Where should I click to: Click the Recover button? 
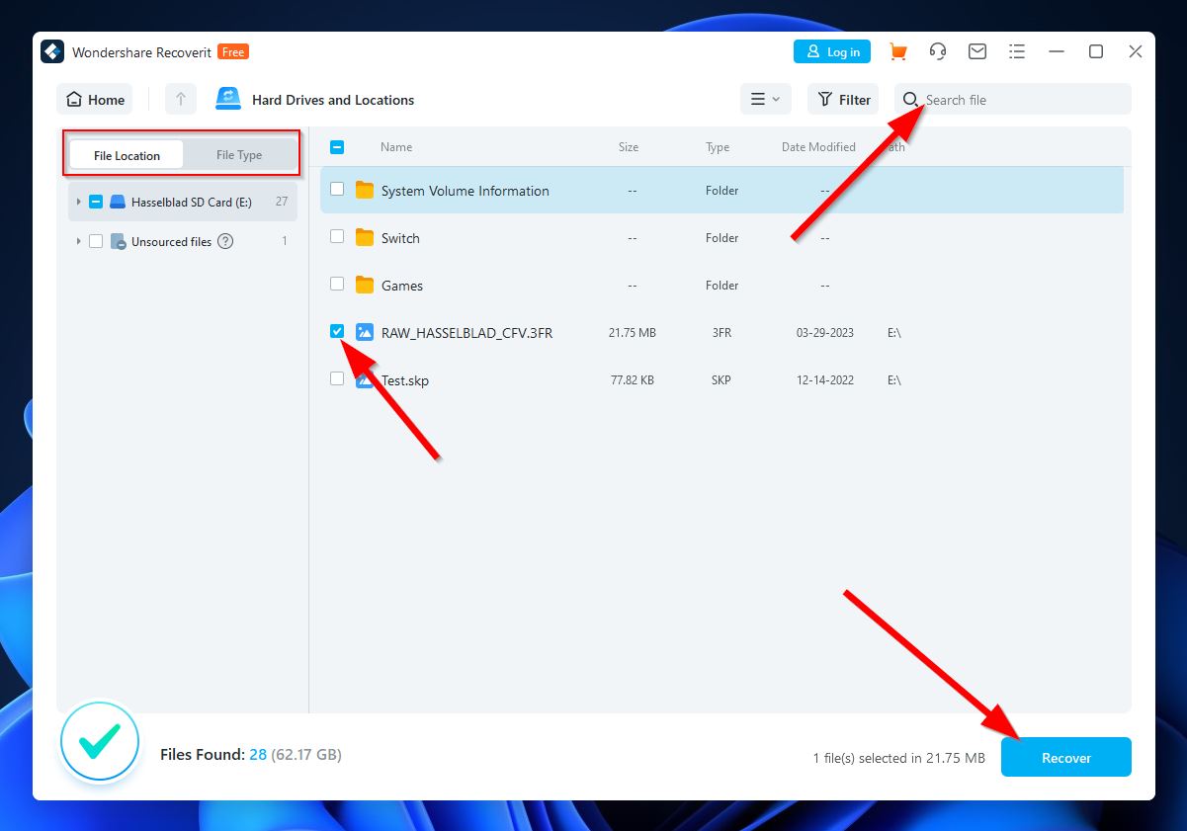point(1066,758)
